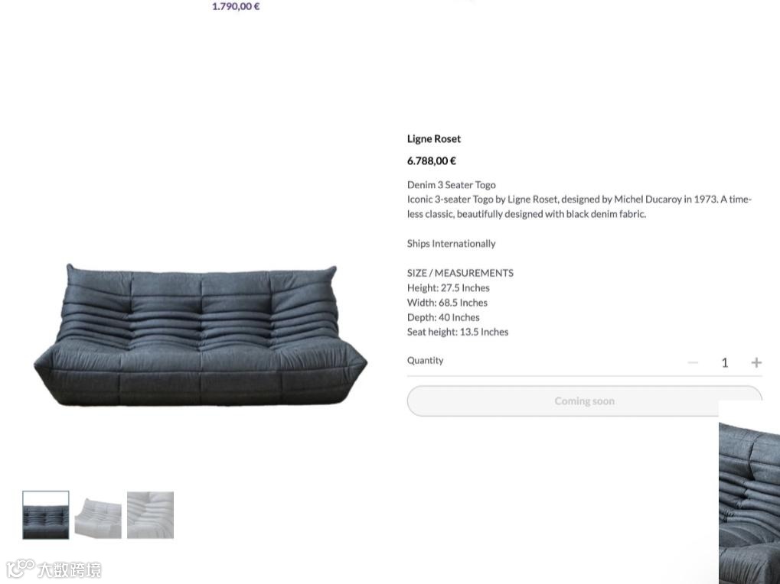The image size is (780, 584).
Task: Select the dark denim sofa thumbnail
Action: pyautogui.click(x=46, y=515)
